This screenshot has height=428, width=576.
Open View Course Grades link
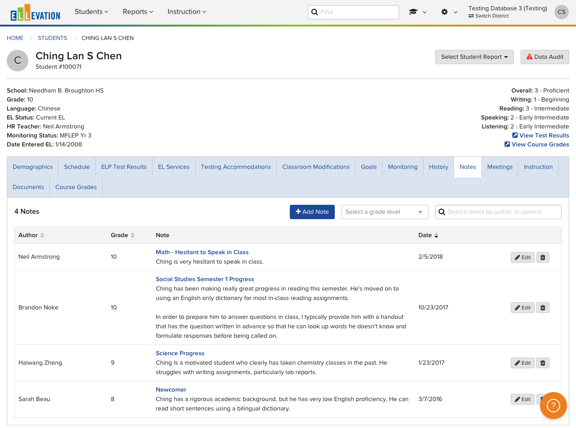point(537,145)
